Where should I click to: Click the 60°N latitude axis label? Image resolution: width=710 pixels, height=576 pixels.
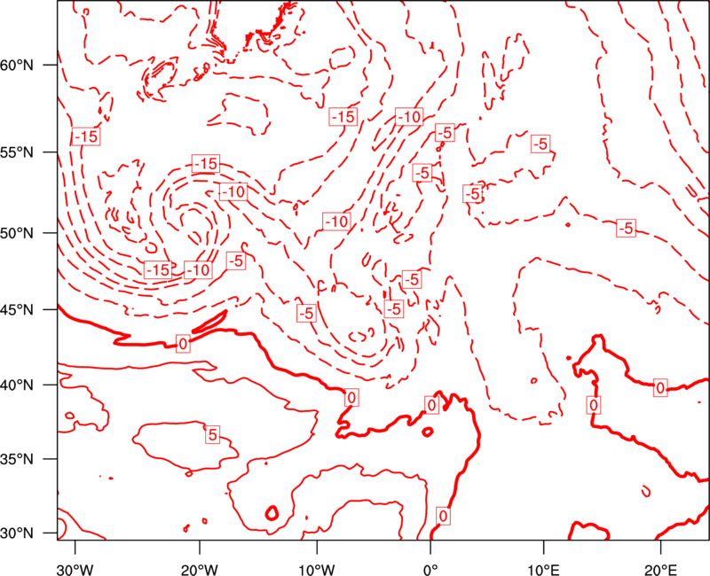tap(17, 65)
